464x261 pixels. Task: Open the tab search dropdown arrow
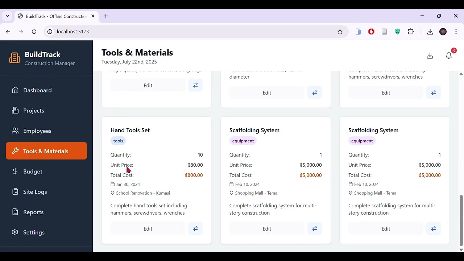pos(7,16)
